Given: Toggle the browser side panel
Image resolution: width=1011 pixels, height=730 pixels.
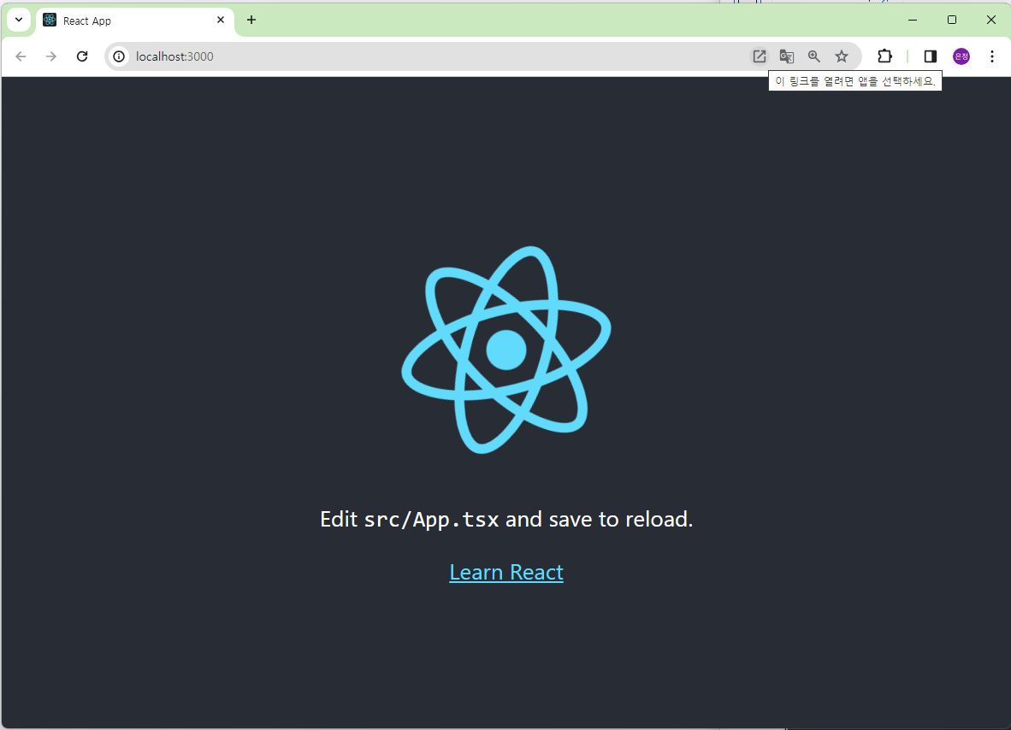Looking at the screenshot, I should tap(930, 56).
